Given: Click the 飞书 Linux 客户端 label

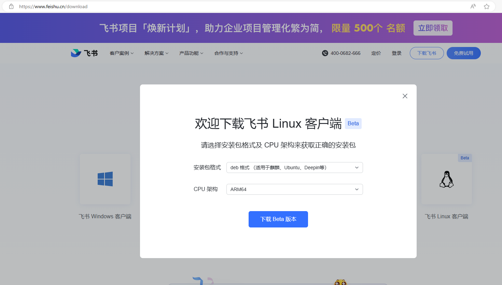Looking at the screenshot, I should click(447, 217).
